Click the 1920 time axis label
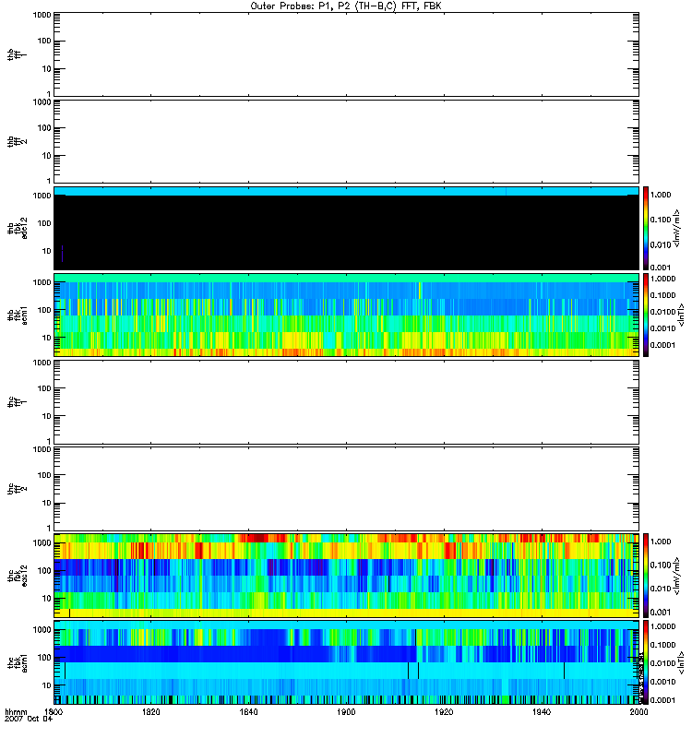692x738 pixels. (444, 713)
